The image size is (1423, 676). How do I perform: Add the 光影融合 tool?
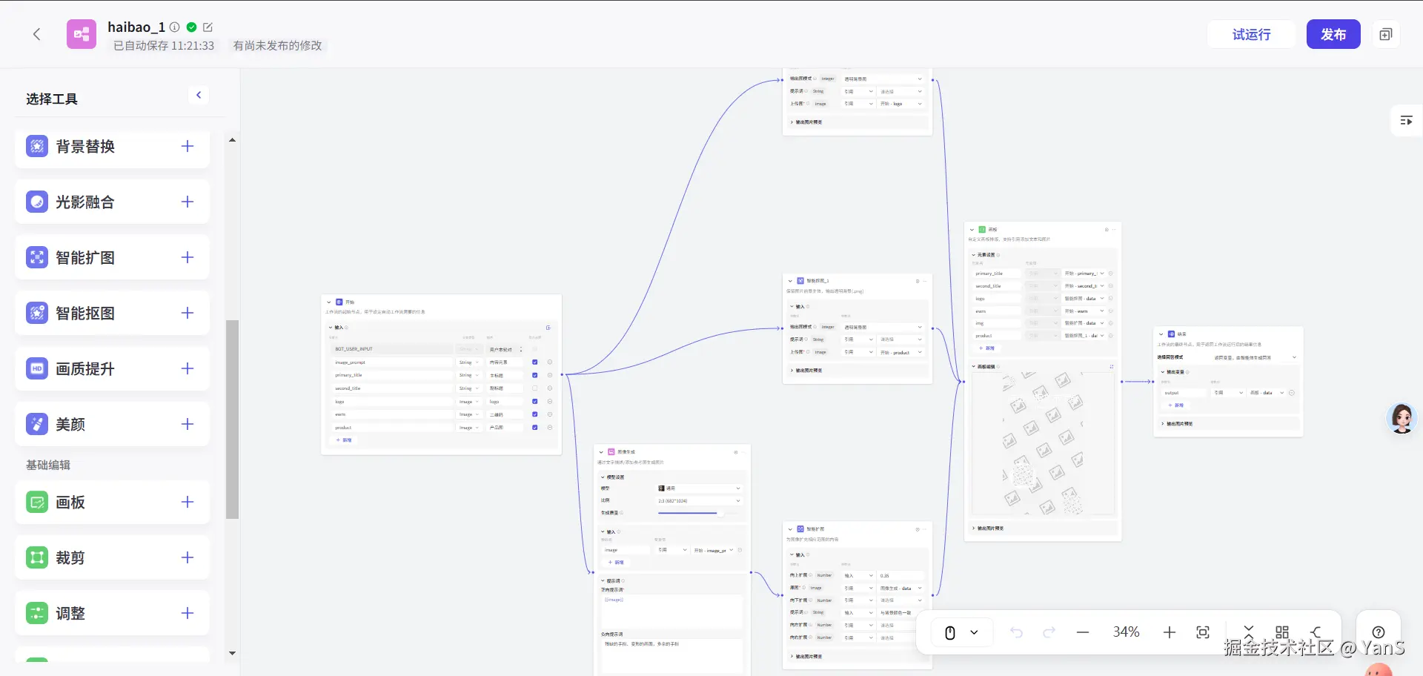[x=188, y=202]
